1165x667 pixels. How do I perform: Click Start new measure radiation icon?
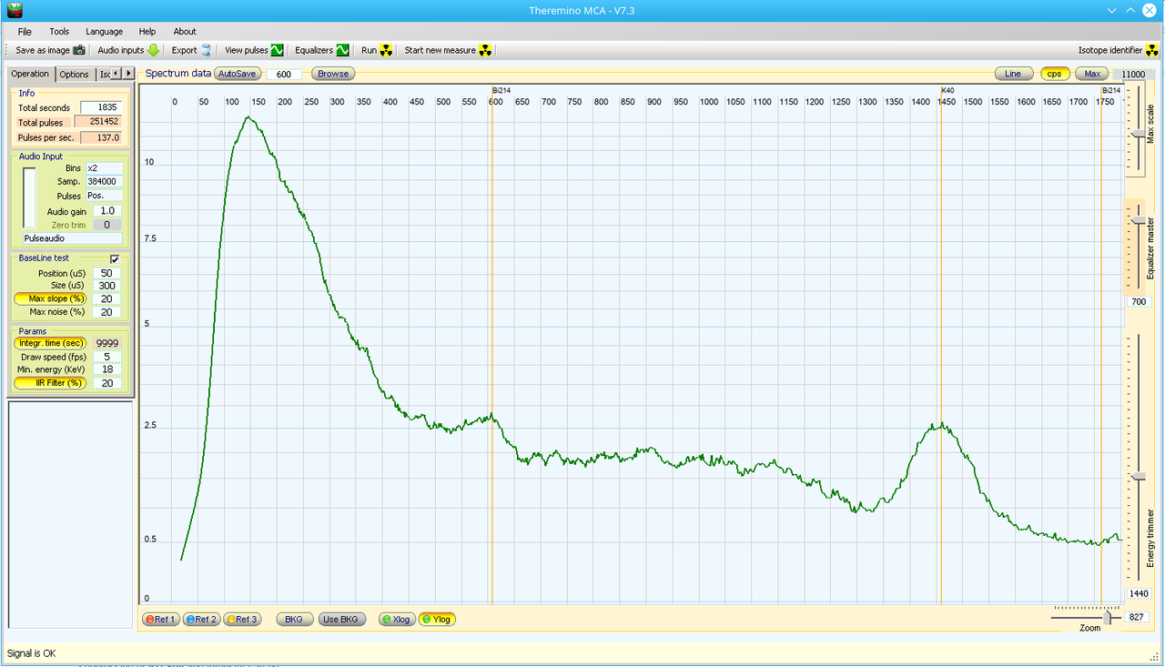(x=485, y=50)
